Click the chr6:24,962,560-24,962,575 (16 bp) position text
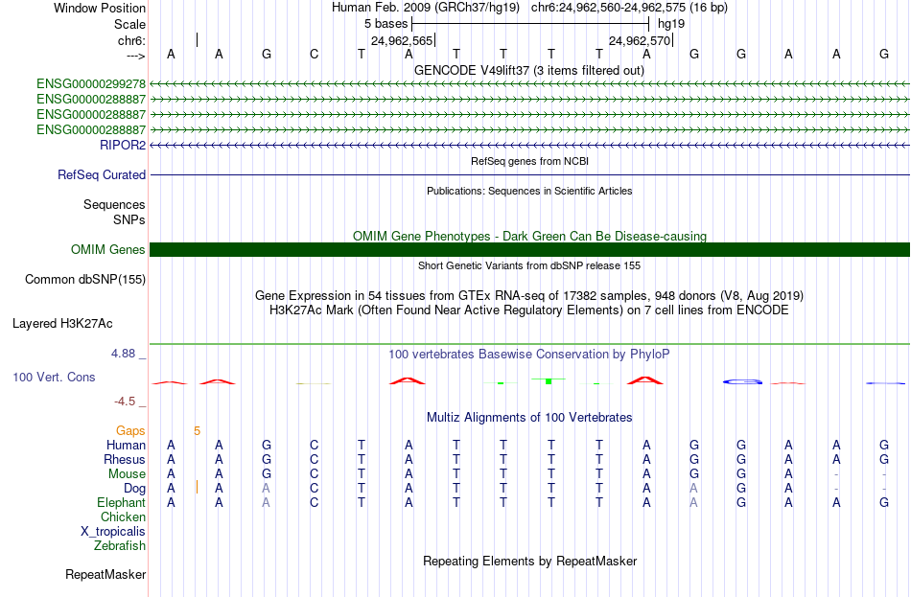Viewport: 911px width, 597px height. [629, 8]
